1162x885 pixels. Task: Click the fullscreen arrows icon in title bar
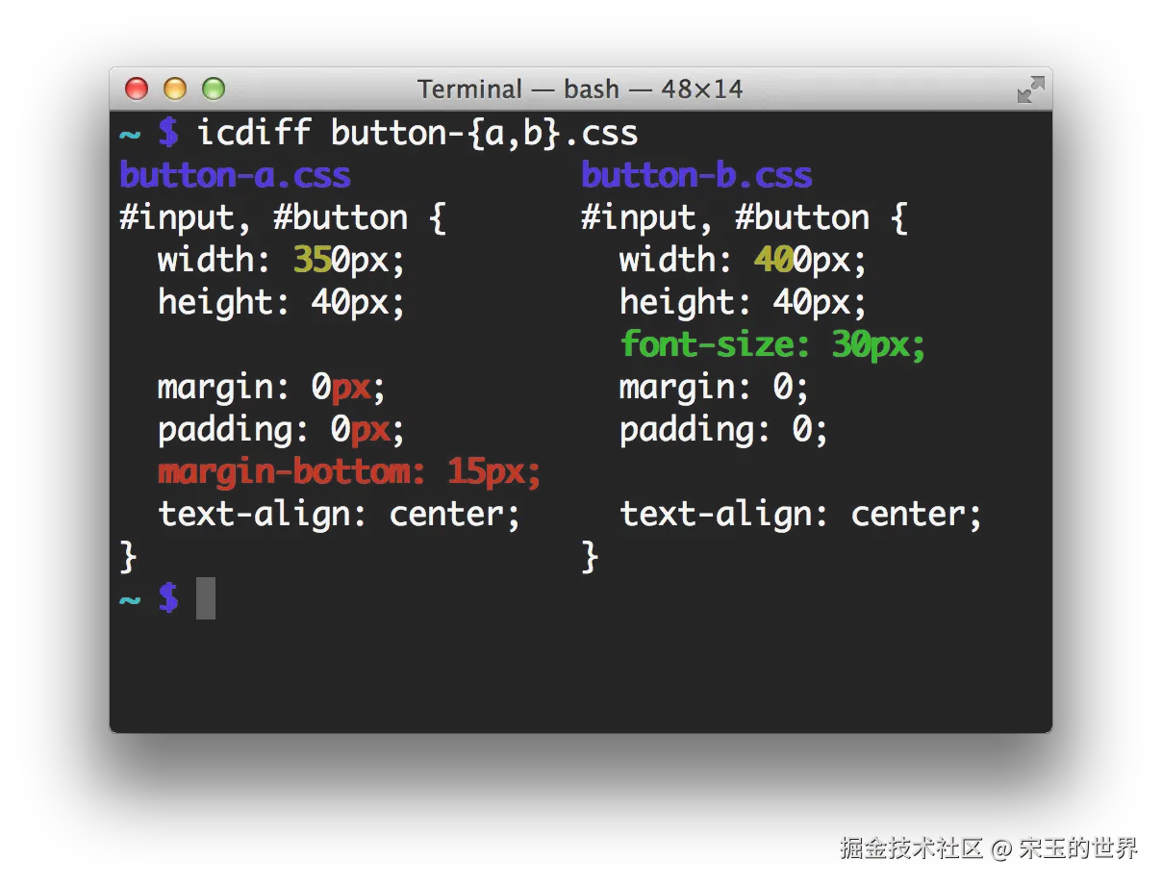pyautogui.click(x=1030, y=90)
